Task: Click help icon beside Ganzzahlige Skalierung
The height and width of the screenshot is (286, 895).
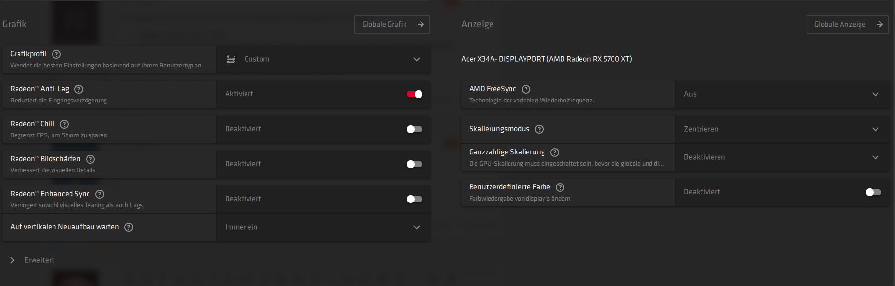Action: point(555,152)
